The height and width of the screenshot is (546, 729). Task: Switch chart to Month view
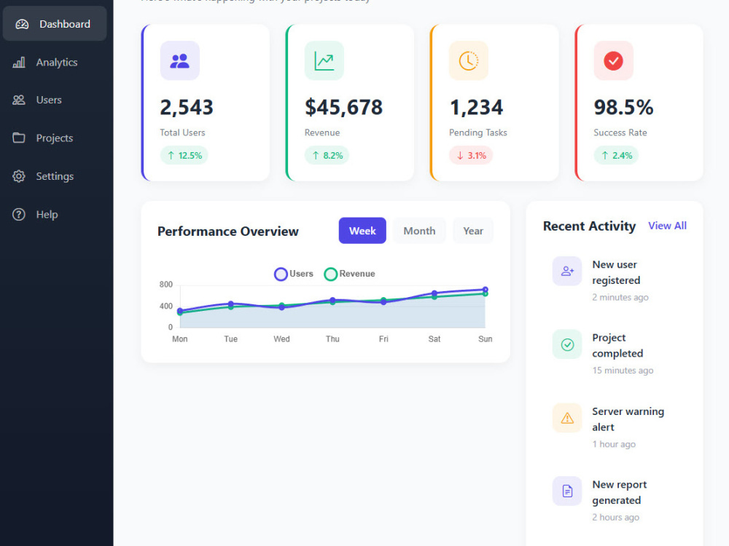[x=419, y=231]
